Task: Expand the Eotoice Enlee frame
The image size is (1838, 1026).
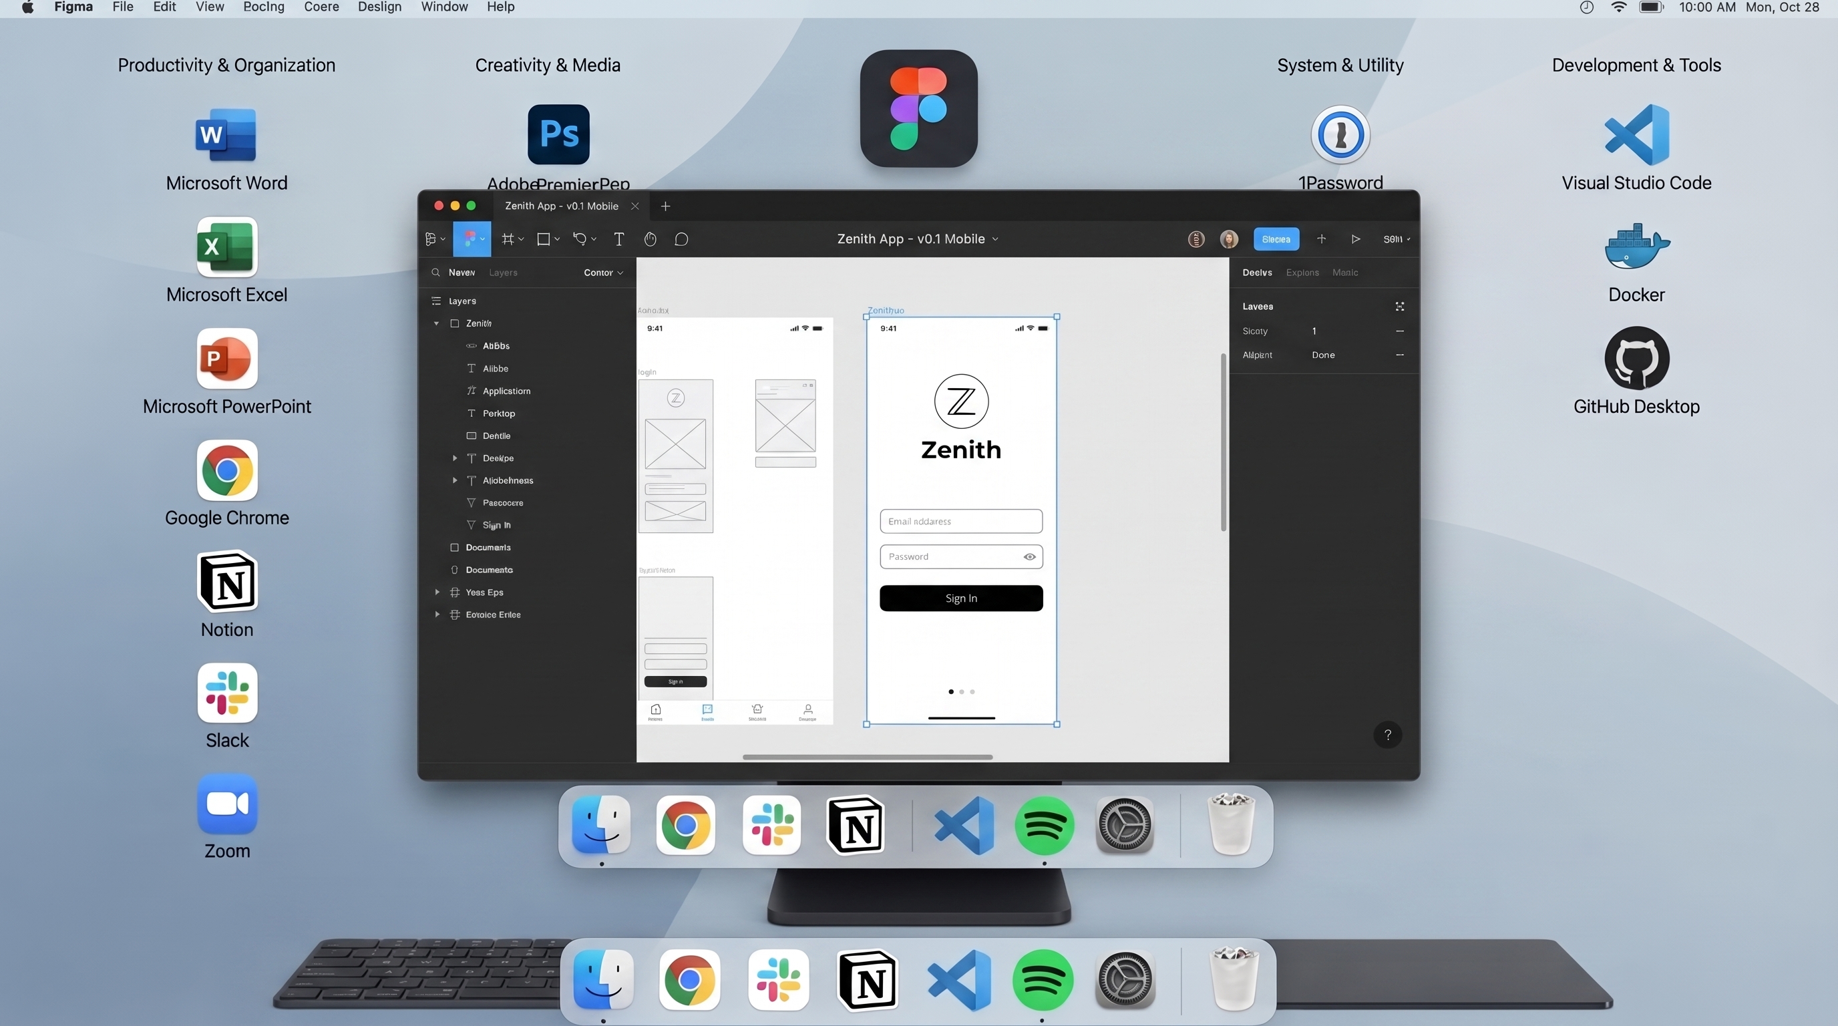Action: 437,615
